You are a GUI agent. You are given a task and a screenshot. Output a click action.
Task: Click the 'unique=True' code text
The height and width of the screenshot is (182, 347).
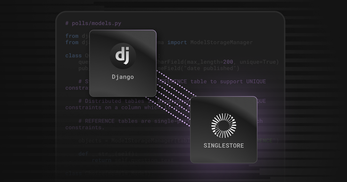257,62
